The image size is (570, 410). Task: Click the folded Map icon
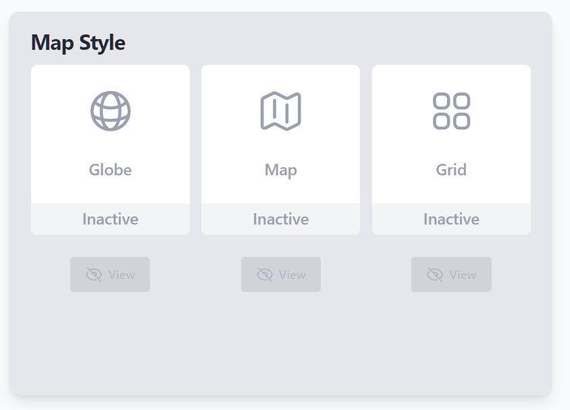(x=281, y=111)
